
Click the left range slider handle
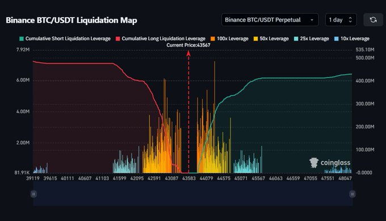(33, 194)
